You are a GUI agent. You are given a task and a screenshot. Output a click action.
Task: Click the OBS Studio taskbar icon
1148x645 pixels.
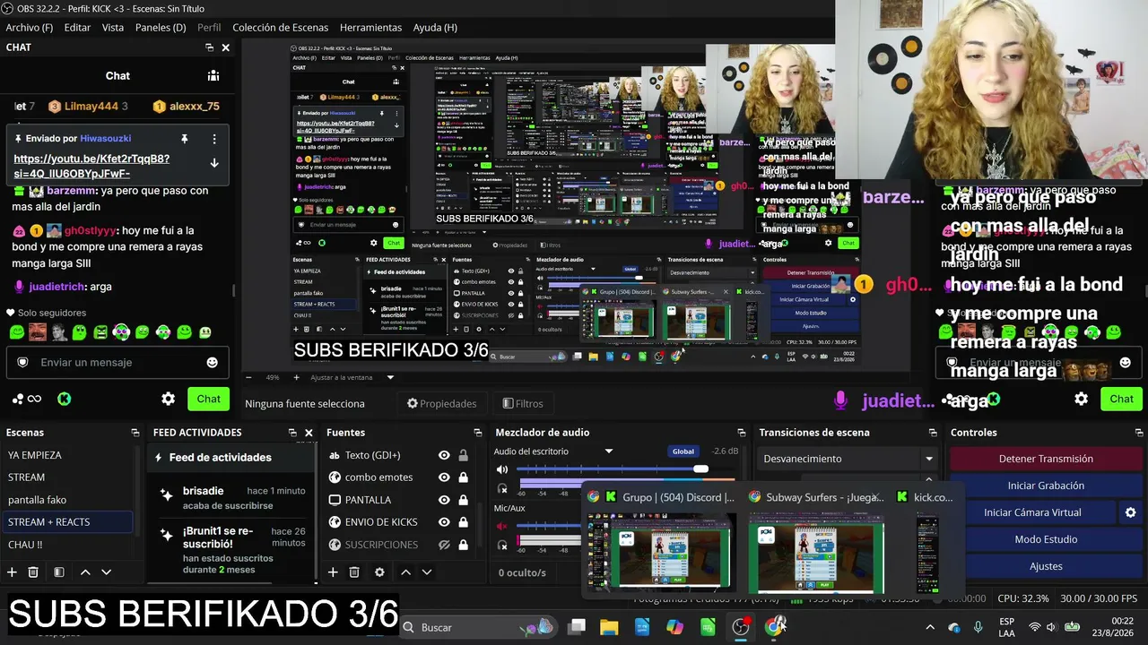[x=741, y=627]
